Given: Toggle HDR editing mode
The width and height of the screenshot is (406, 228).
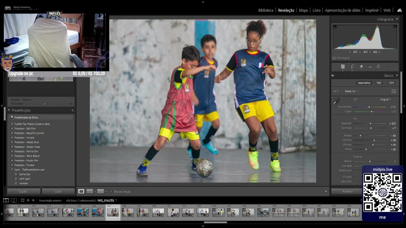Looking at the screenshot, I should tap(391, 83).
